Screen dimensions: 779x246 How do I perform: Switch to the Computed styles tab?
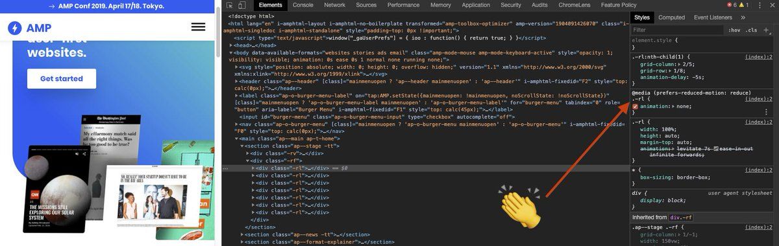(x=671, y=17)
